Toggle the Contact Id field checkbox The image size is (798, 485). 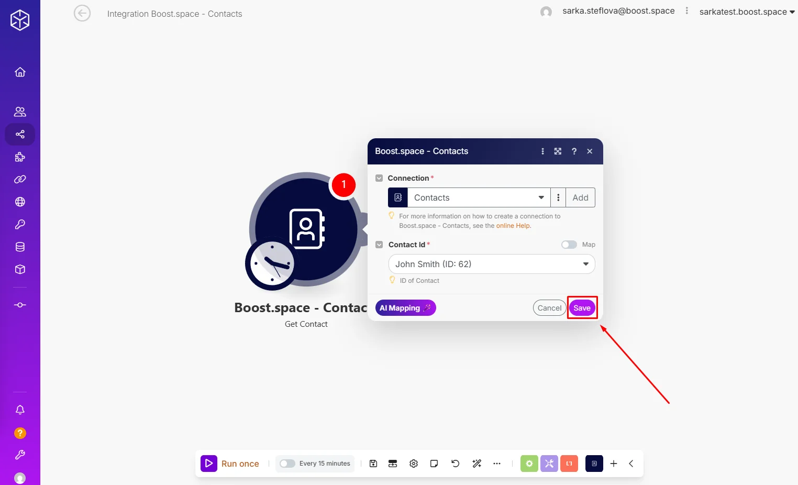[379, 245]
